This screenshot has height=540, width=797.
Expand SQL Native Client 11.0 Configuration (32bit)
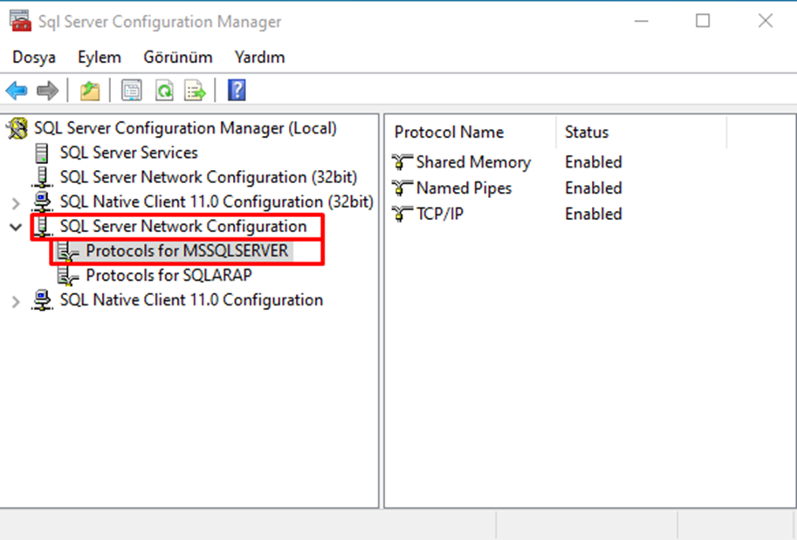[16, 203]
